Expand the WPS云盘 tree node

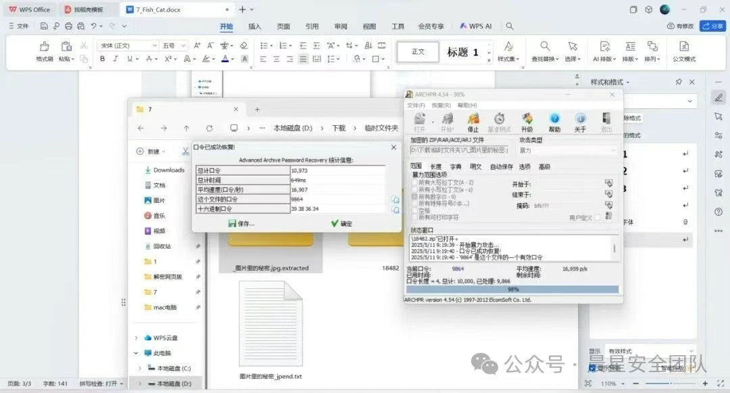pyautogui.click(x=136, y=338)
